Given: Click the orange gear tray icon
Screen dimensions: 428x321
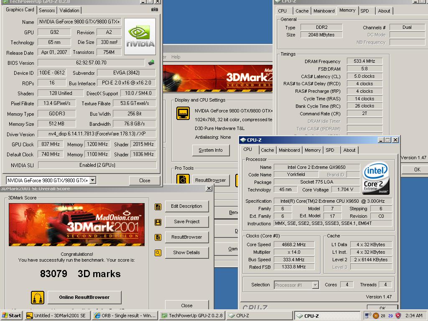Looking at the screenshot, I should [x=376, y=316].
